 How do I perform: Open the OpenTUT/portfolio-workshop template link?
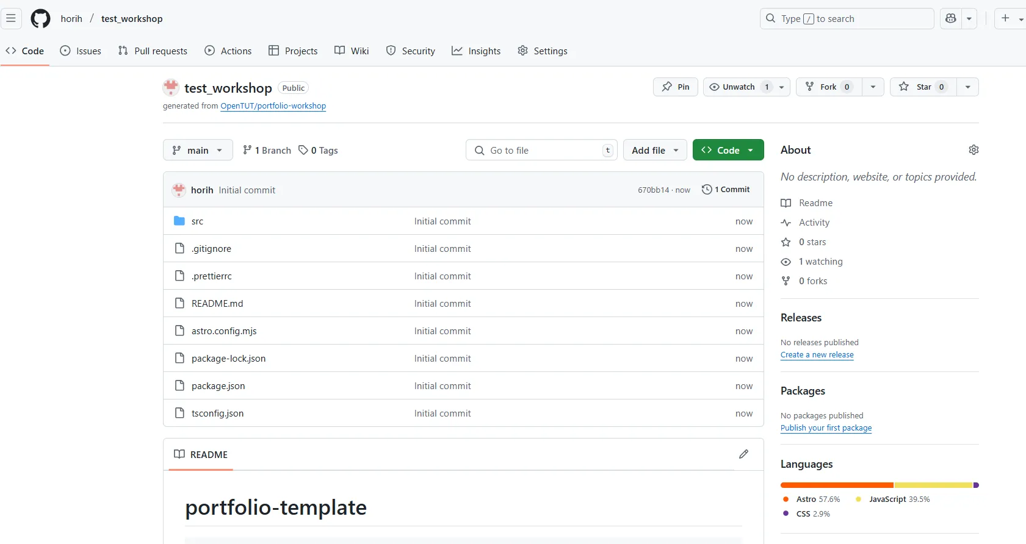tap(273, 106)
